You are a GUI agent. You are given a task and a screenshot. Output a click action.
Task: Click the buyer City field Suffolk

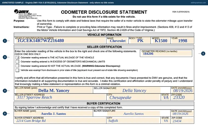134,120
